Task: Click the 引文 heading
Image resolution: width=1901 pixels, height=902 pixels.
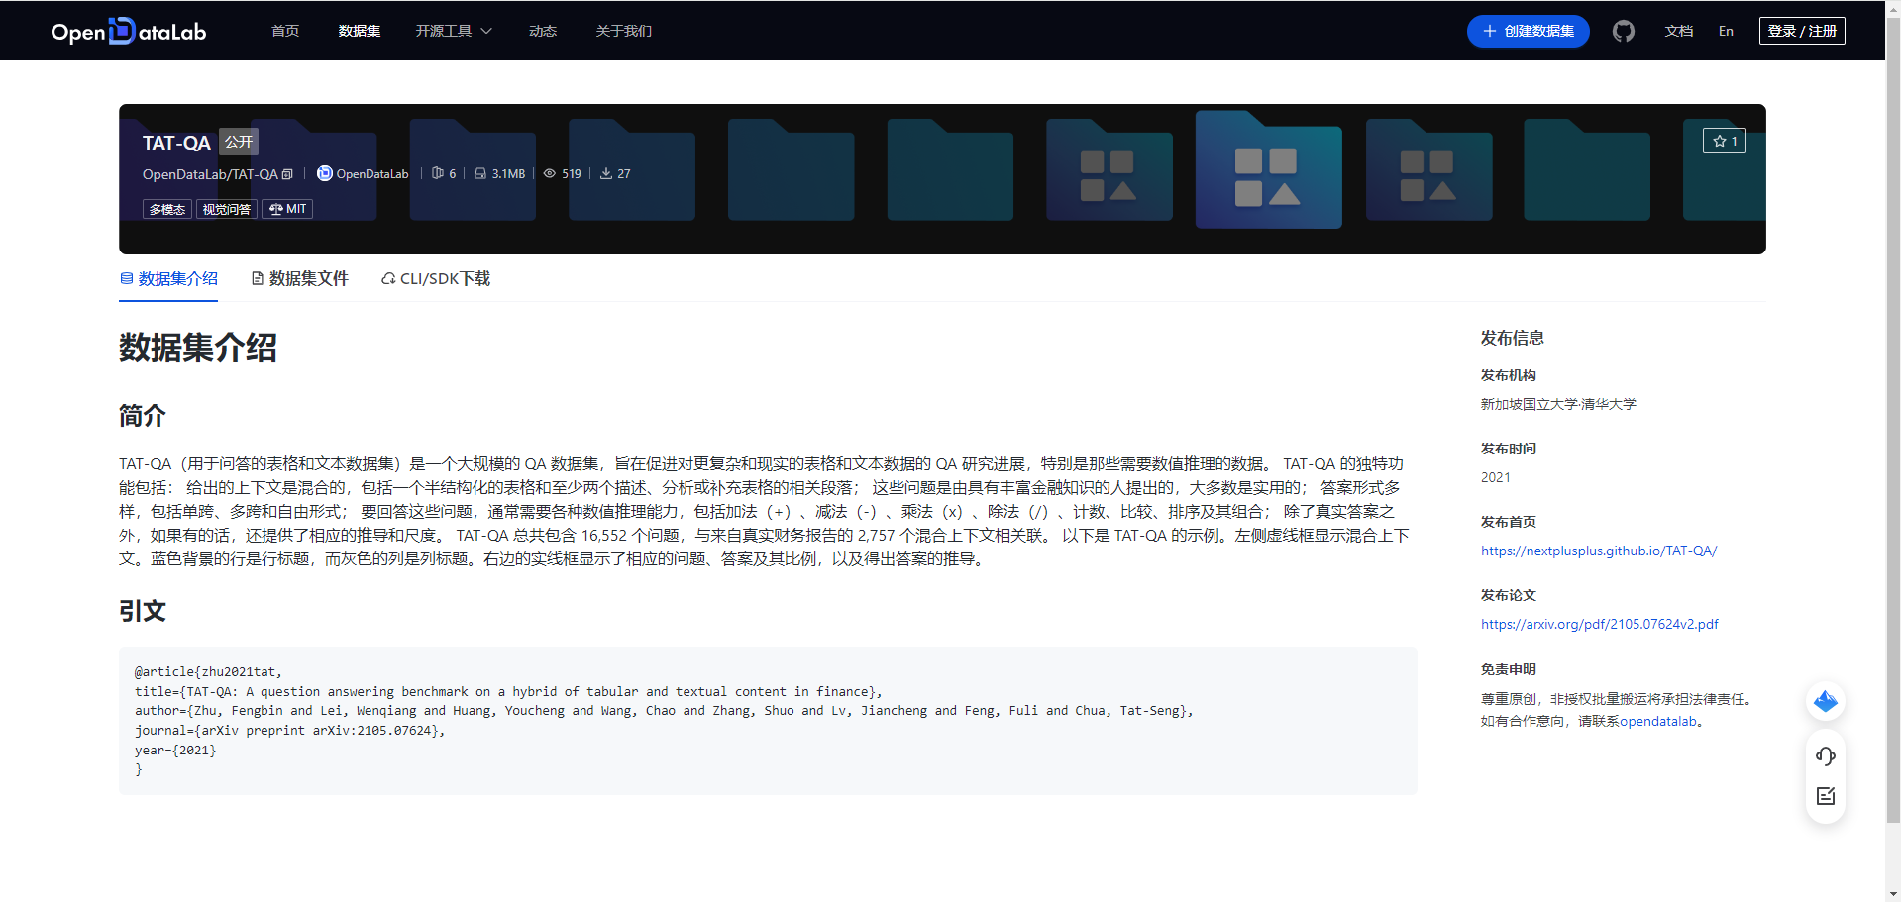Action: tap(143, 611)
